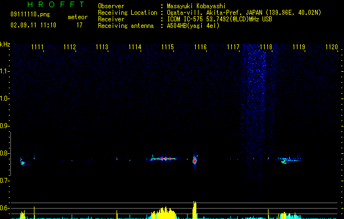Click time marker 1117

coord(233,47)
